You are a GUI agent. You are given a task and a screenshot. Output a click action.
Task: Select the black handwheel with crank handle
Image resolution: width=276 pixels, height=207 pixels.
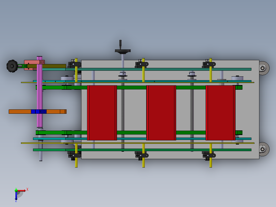pos(123,47)
